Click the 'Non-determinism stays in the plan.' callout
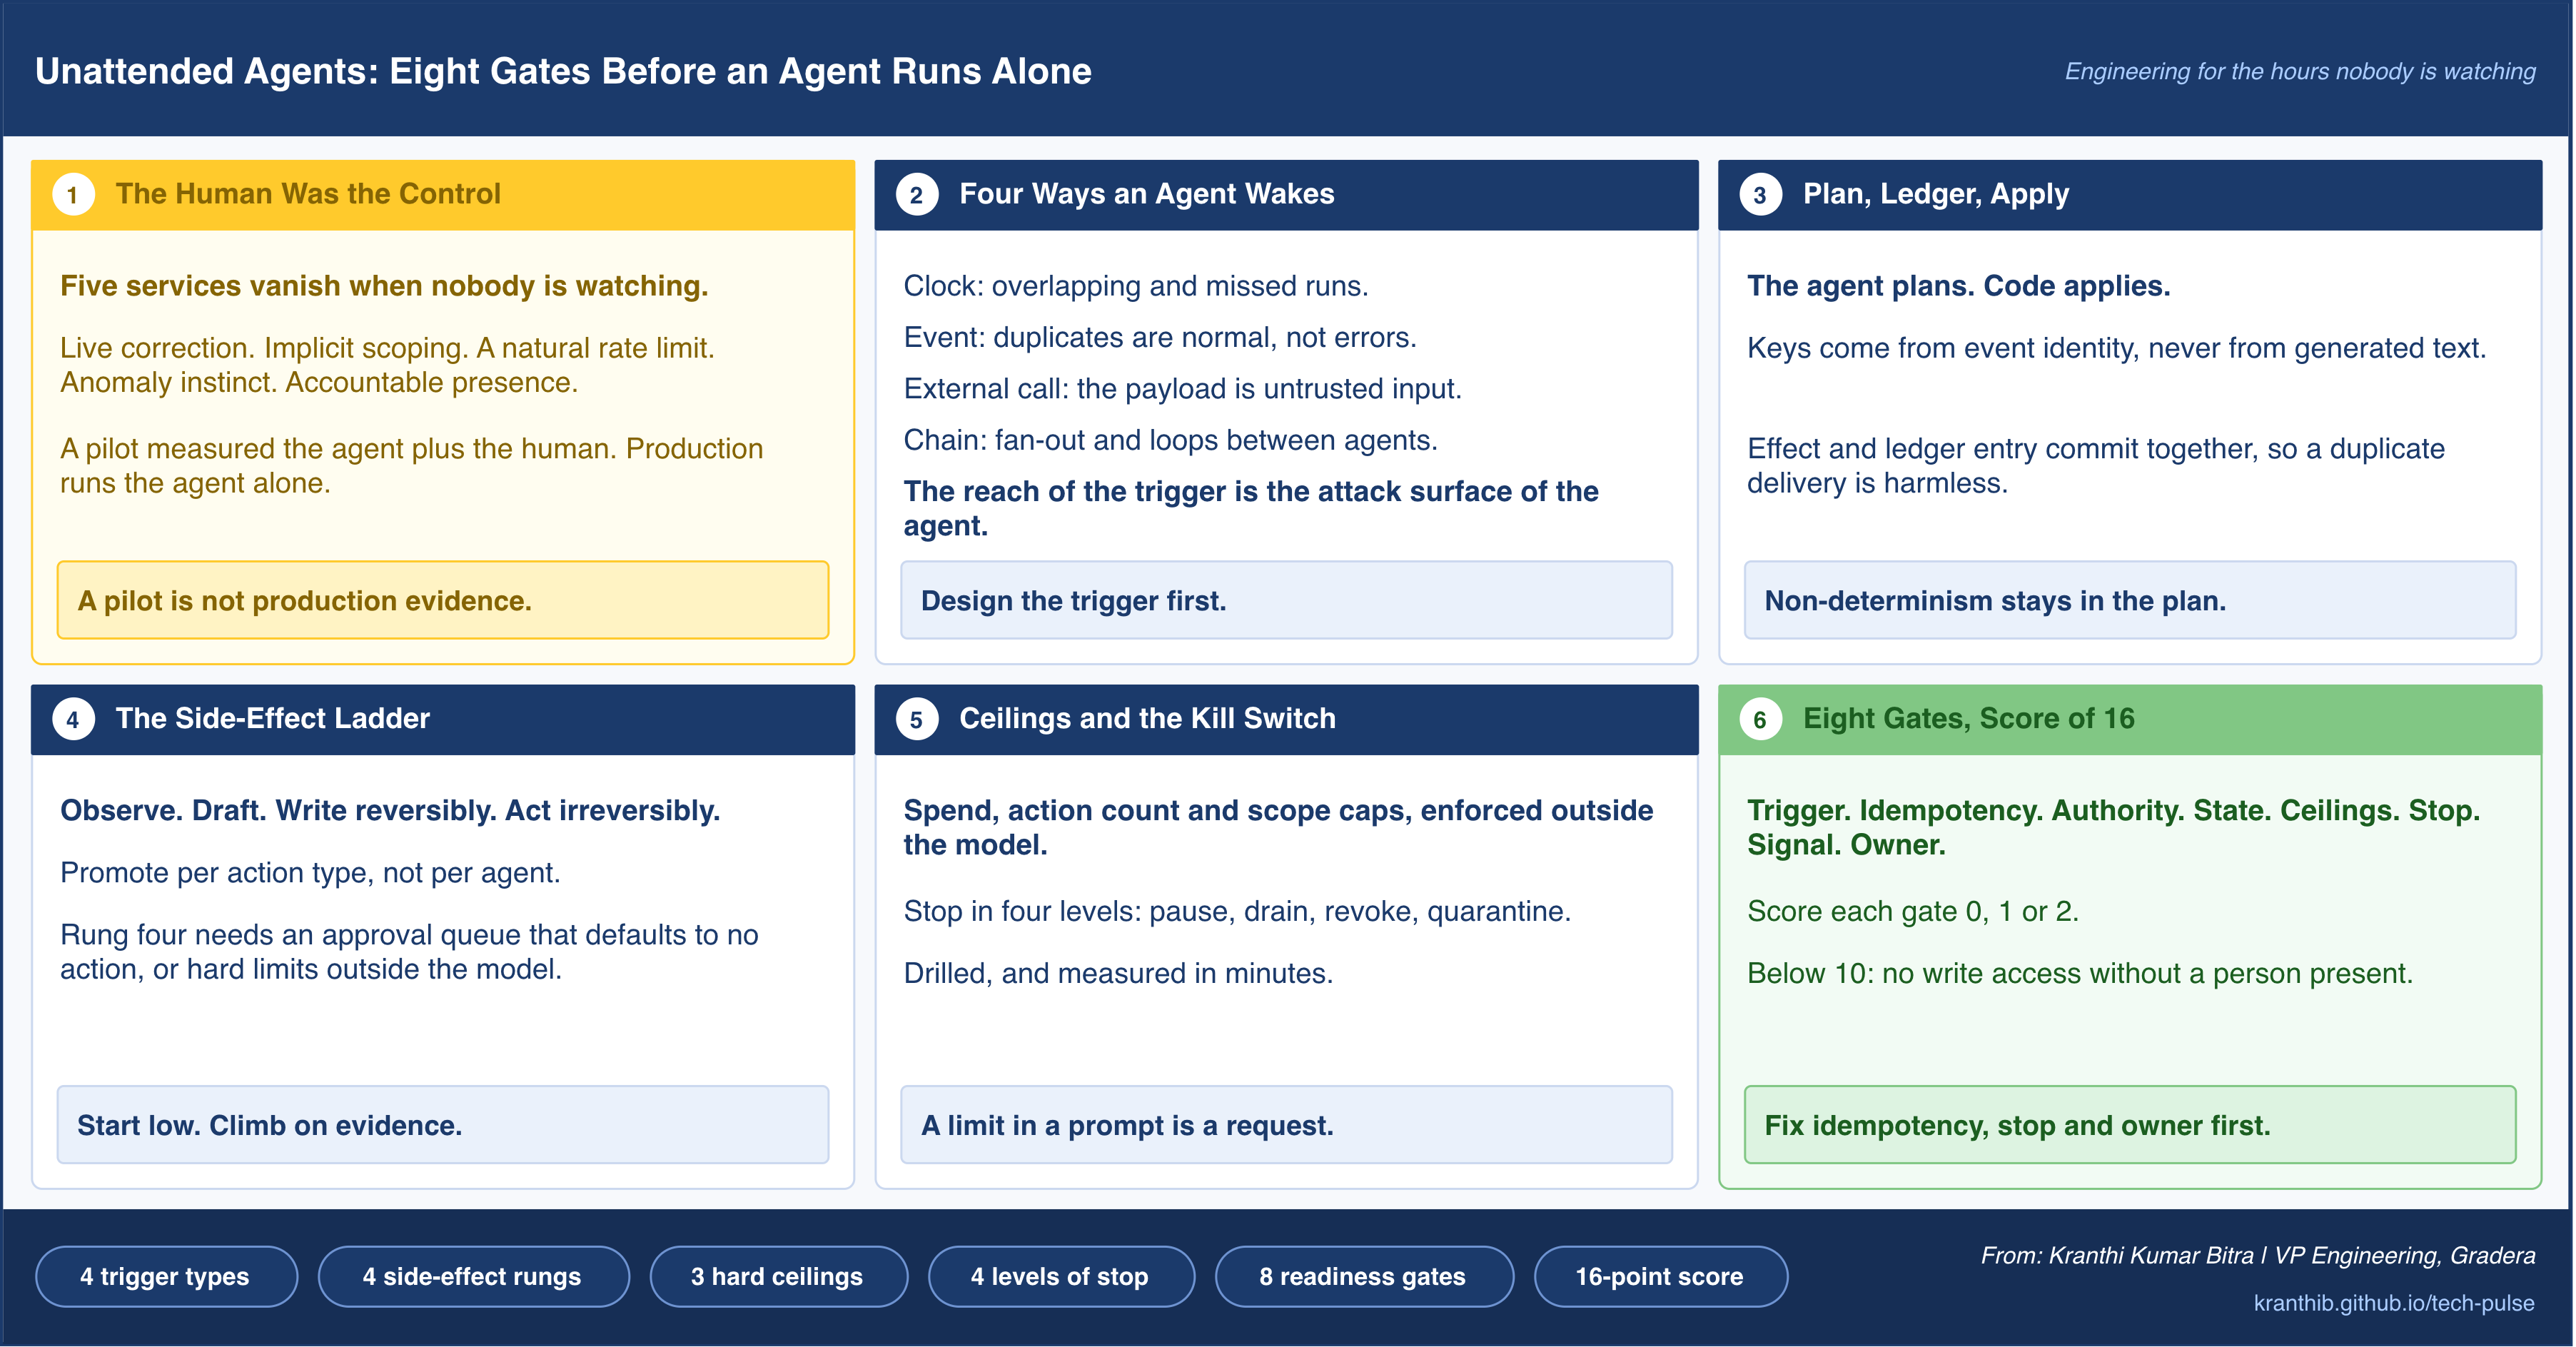 tap(2130, 600)
